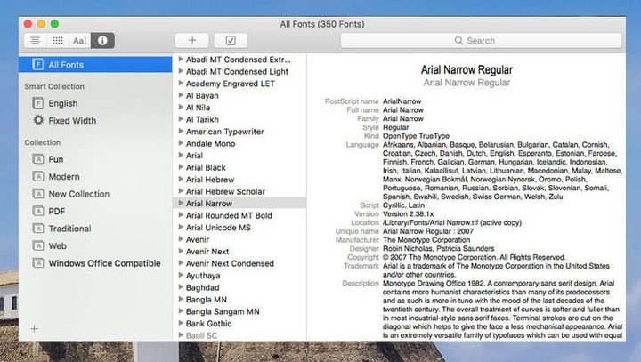Select Avenir Next in font list
641x362 pixels.
coord(207,252)
